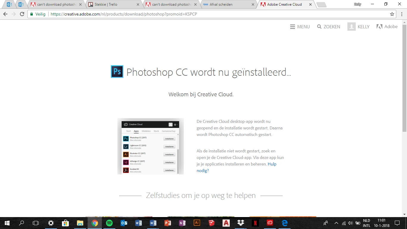The width and height of the screenshot is (407, 229).
Task: Go back using the browser back arrow
Action: [x=5, y=14]
